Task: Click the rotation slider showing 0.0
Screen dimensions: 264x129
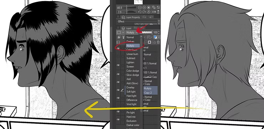Action: click(127, 12)
